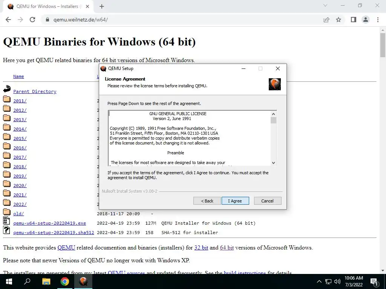Open the 2022/ folder link
The width and height of the screenshot is (386, 289).
coord(20,204)
